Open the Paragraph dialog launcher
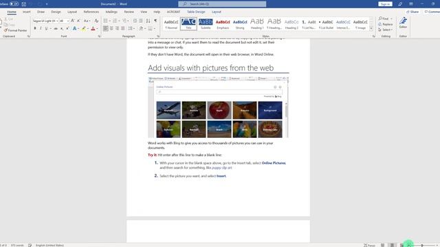440x247 pixels. tap(158, 36)
